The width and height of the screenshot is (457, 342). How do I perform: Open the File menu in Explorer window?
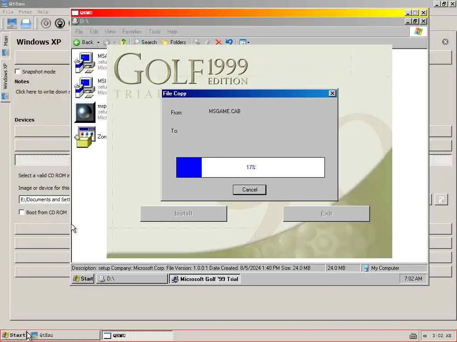point(79,32)
